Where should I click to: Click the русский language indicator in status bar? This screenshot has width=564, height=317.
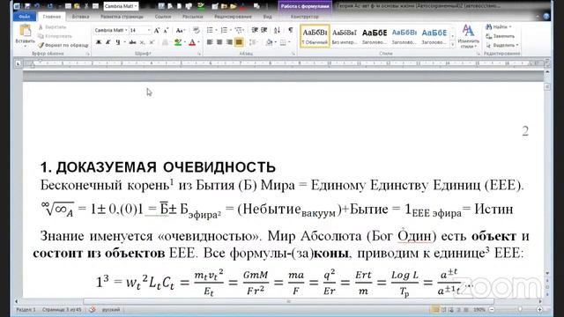point(111,309)
